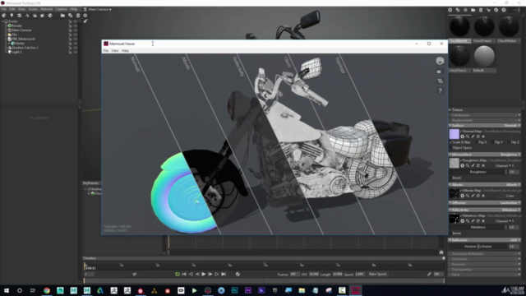The height and width of the screenshot is (296, 526).
Task: Reload the Albedo Map texture
Action: click(x=478, y=196)
